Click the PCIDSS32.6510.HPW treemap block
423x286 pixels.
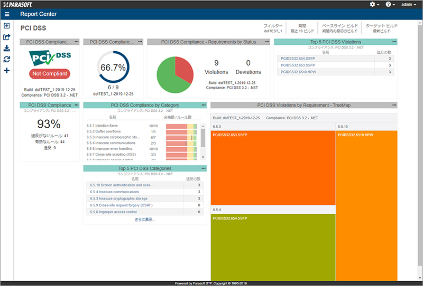tap(366, 206)
